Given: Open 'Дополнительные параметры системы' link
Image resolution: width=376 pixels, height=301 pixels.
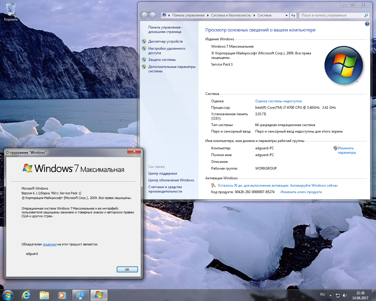Looking at the screenshot, I should [x=172, y=69].
